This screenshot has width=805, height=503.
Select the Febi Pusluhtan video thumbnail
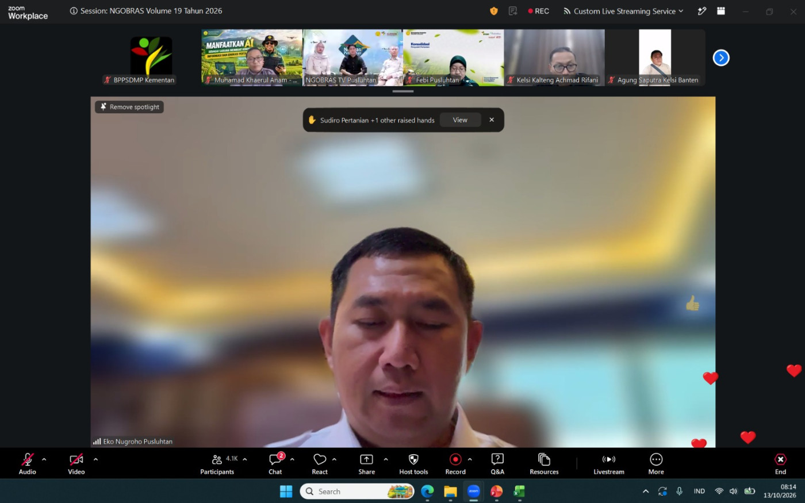pos(454,58)
